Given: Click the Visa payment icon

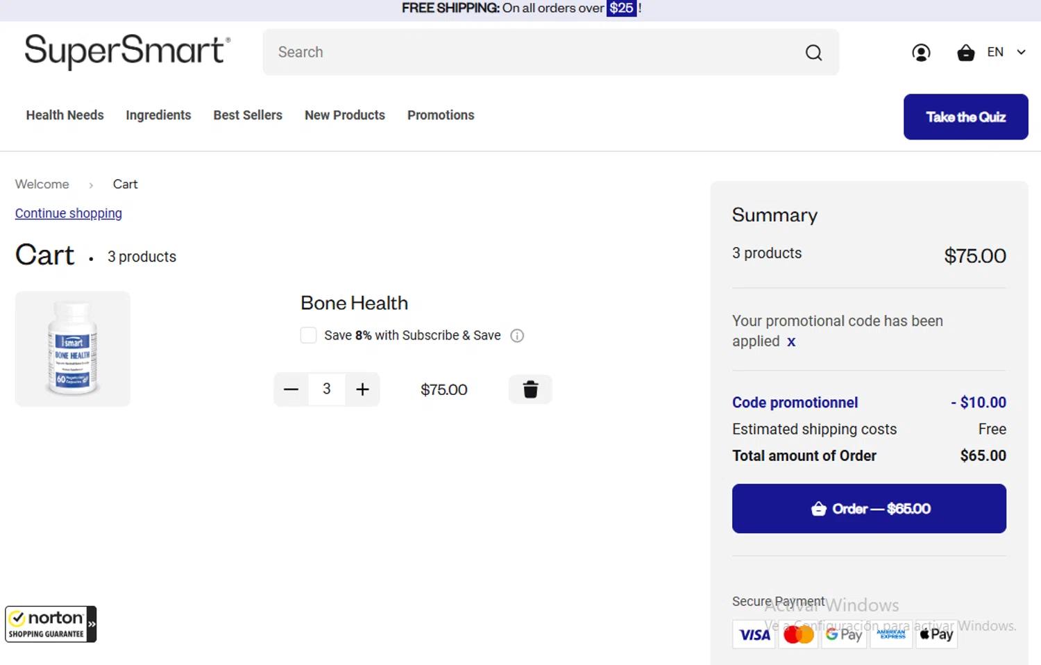Looking at the screenshot, I should coord(754,634).
